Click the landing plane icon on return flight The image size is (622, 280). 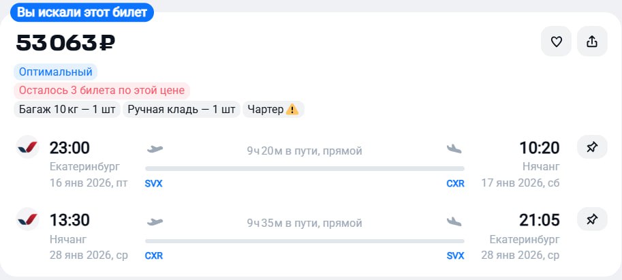point(454,221)
